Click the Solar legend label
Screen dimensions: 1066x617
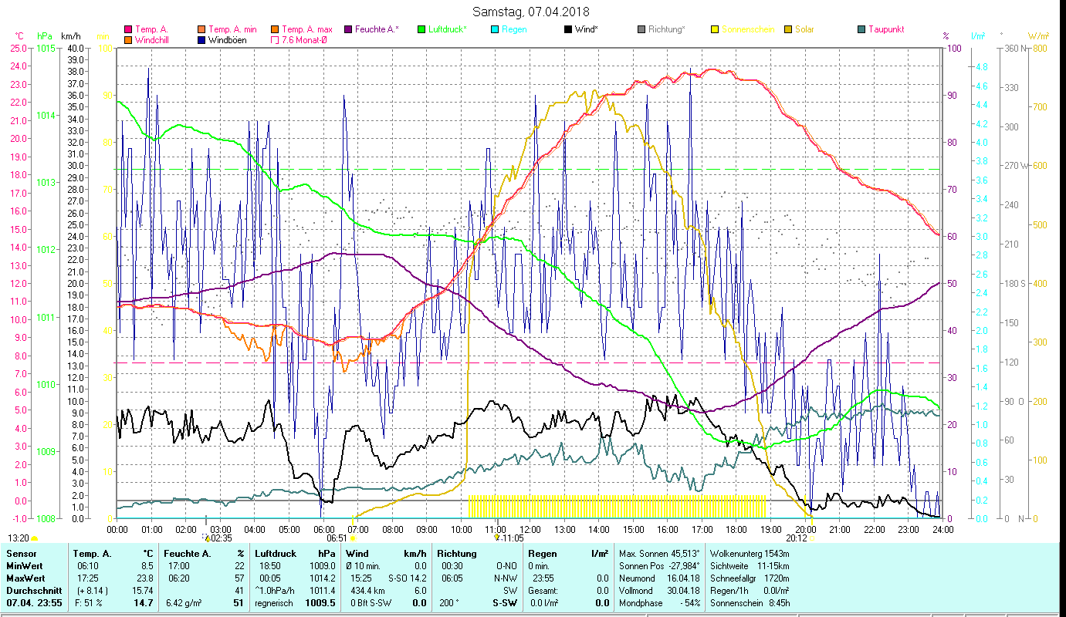(804, 29)
